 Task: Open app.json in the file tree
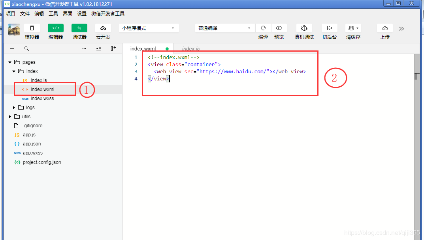coord(32,144)
